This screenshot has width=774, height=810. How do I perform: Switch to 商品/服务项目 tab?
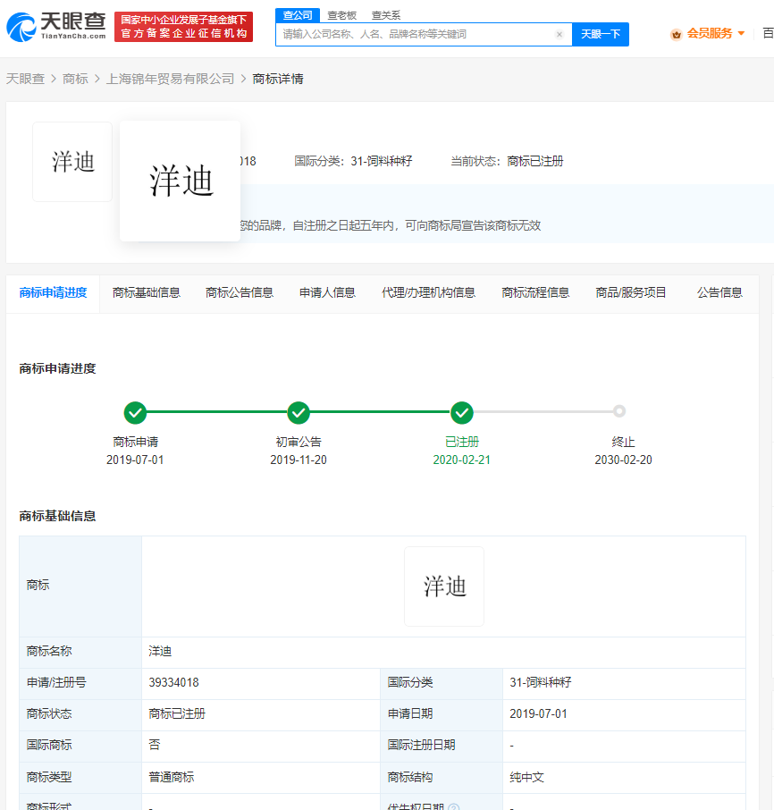tap(630, 293)
